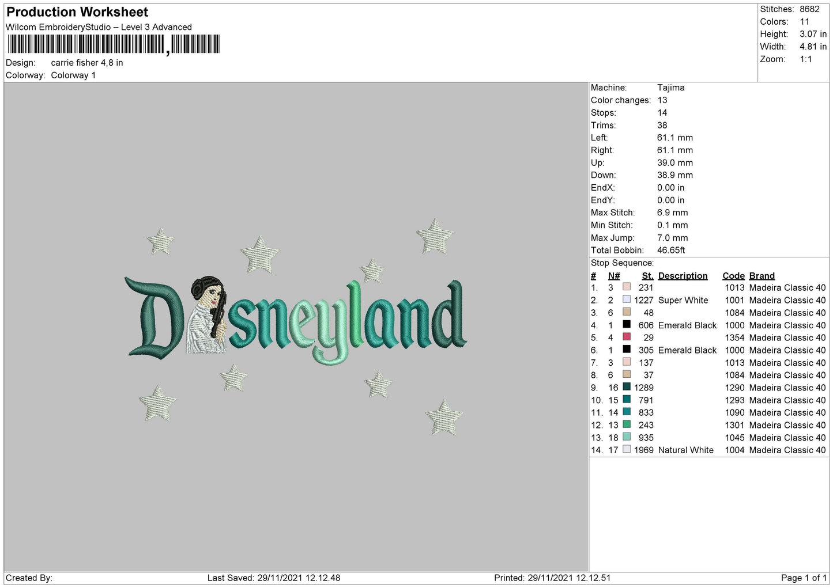Image resolution: width=833 pixels, height=588 pixels.
Task: Select the dark teal swatch in row 9
Action: (627, 387)
